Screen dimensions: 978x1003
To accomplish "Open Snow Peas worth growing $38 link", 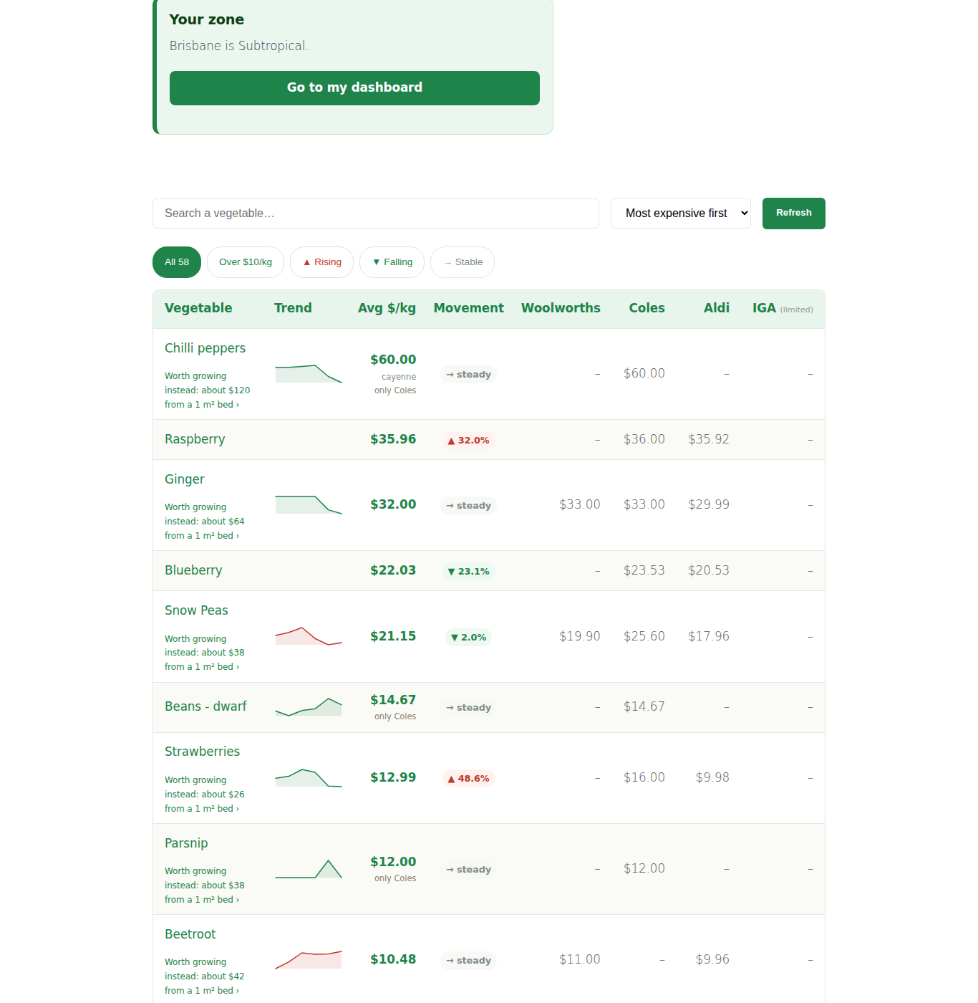I will pos(205,653).
